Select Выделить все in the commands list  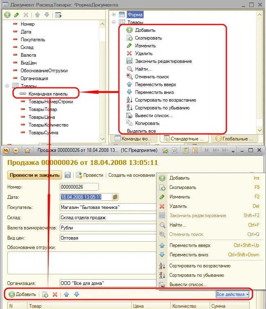point(141,131)
